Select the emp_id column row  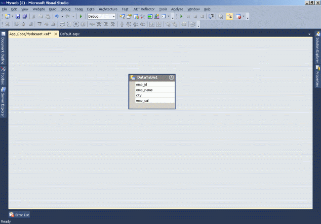tap(155, 85)
